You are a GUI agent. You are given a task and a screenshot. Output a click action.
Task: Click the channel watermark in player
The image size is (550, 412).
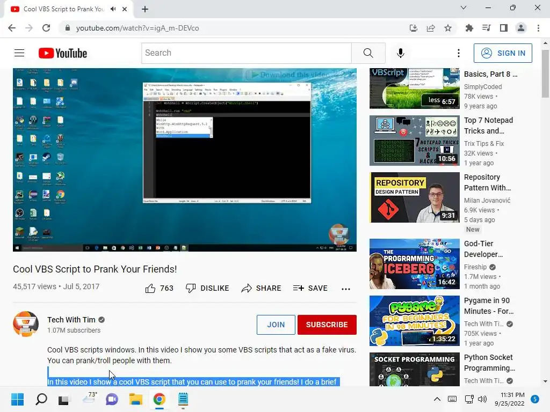click(339, 234)
